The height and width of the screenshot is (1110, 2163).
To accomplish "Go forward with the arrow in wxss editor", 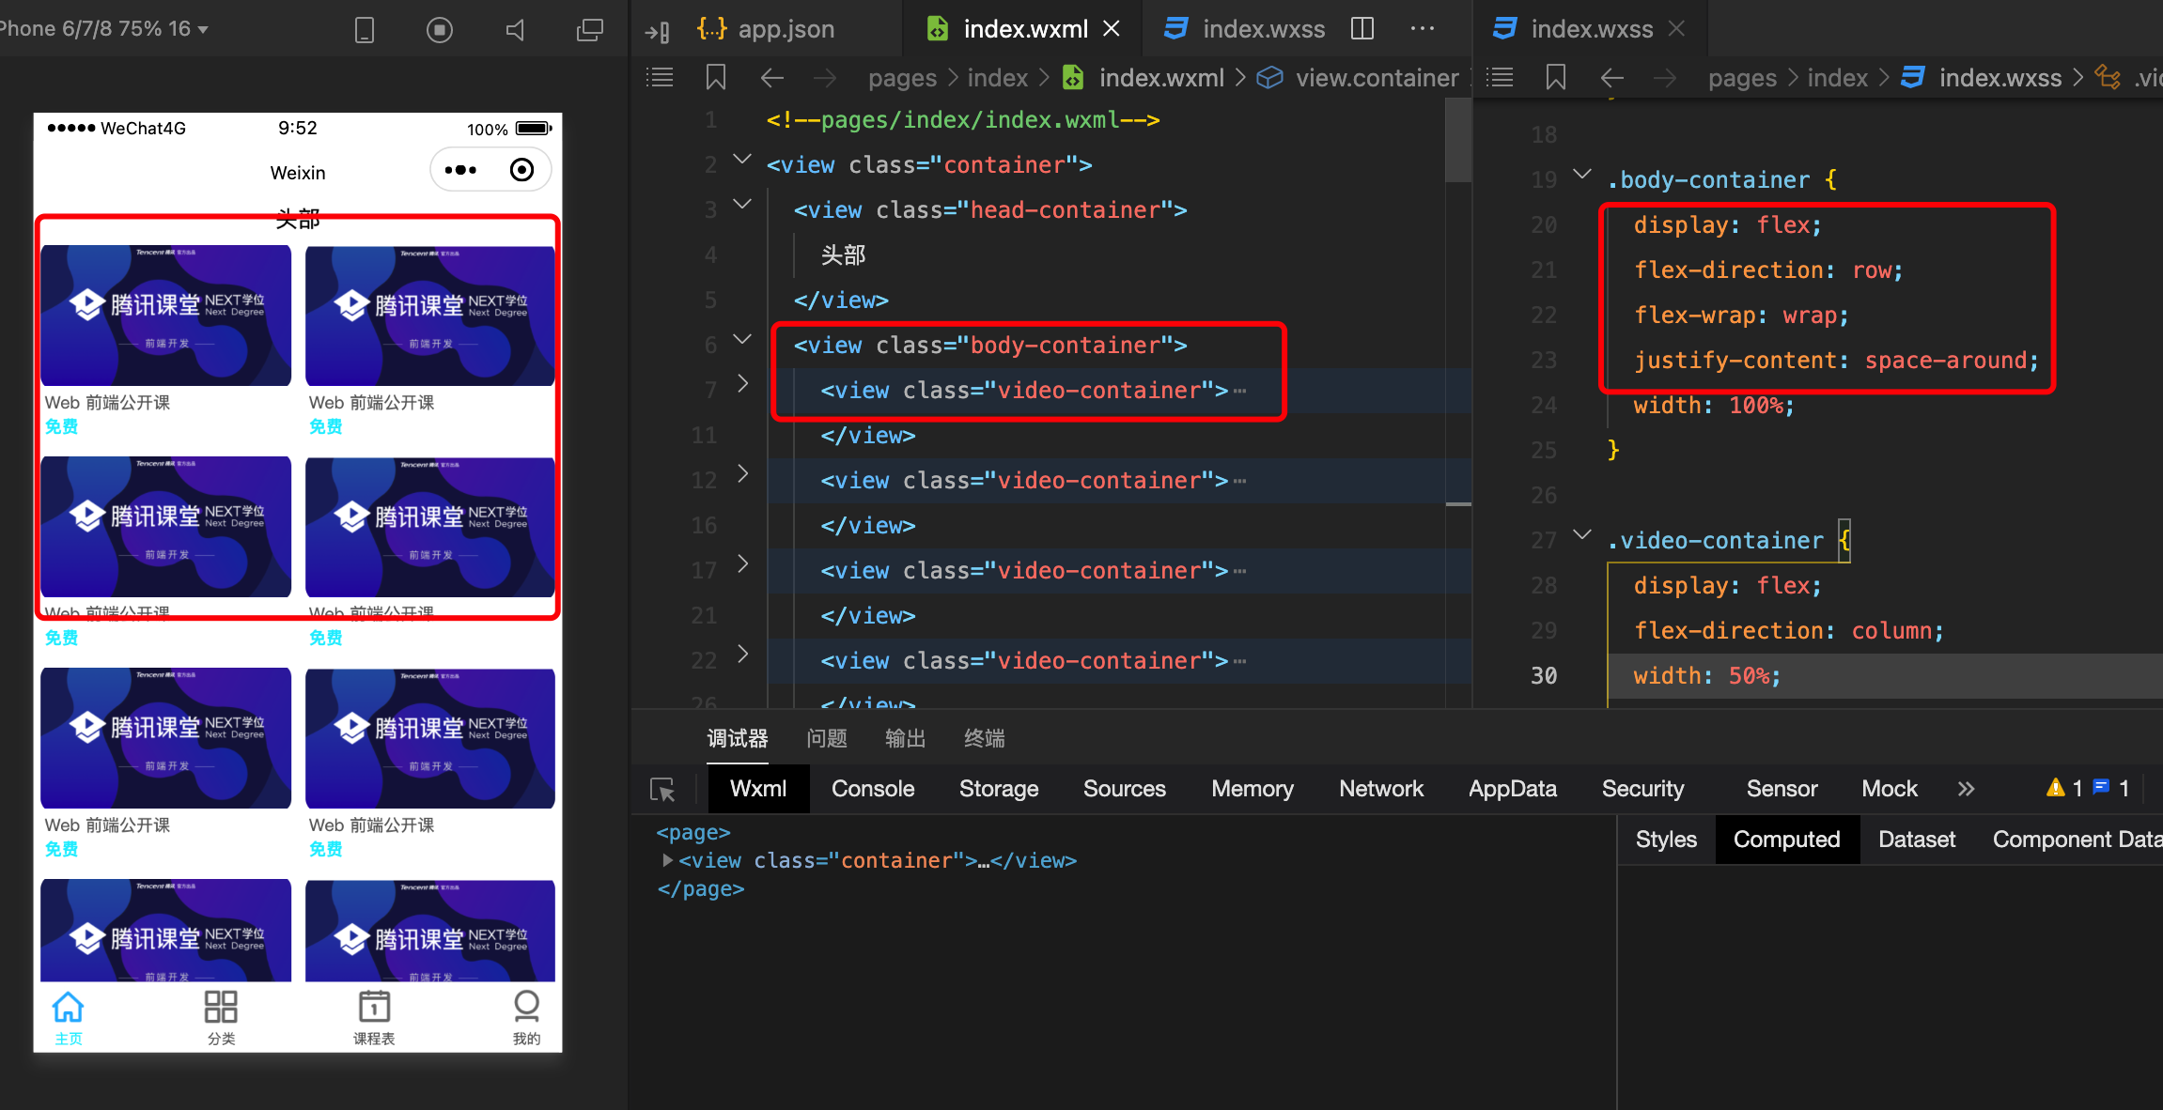I will click(1665, 77).
